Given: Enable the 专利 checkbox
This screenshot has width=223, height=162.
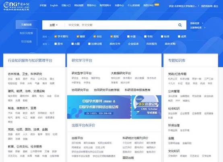Looking at the screenshot, I should [x=145, y=37].
